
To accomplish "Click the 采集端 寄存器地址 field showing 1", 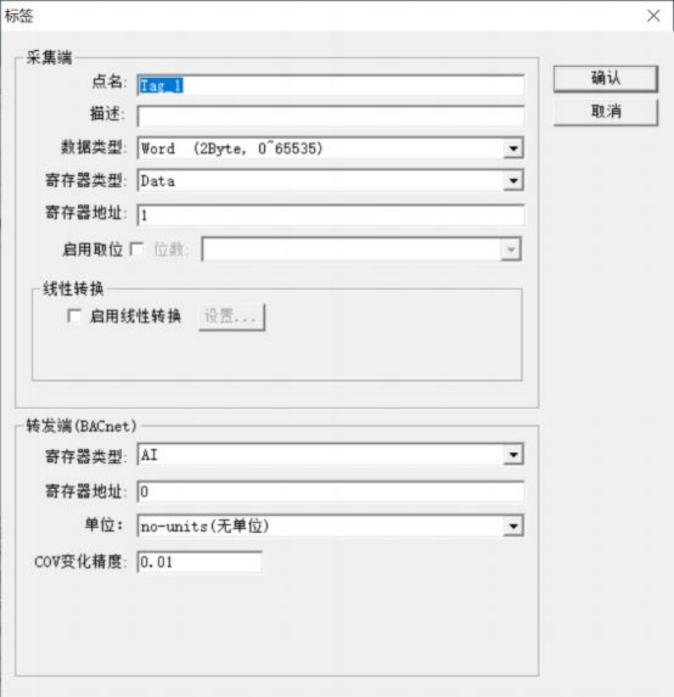I will [x=331, y=216].
